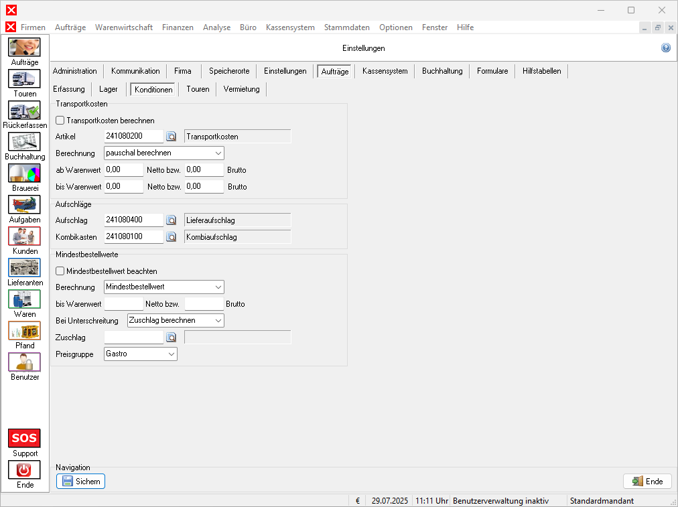The height and width of the screenshot is (507, 678).
Task: Click the Aufschlag article number field
Action: coord(134,220)
